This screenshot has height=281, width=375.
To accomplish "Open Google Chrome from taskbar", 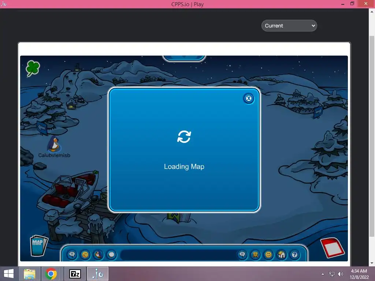I will 51,274.
